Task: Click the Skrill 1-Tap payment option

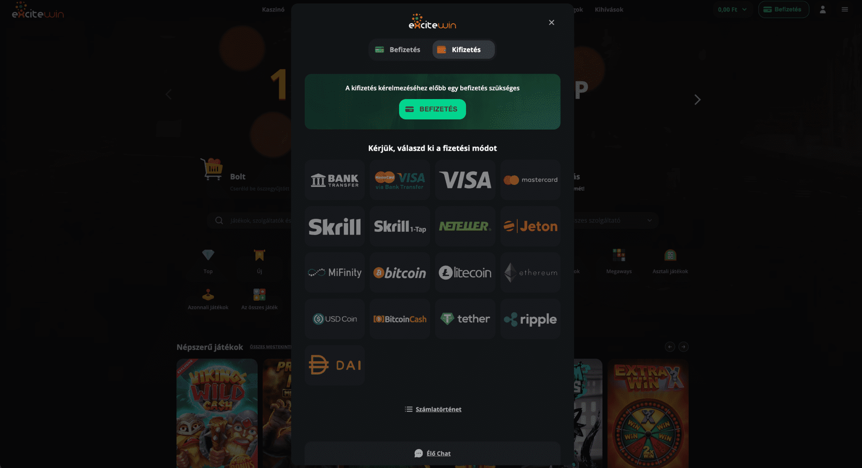Action: [399, 226]
